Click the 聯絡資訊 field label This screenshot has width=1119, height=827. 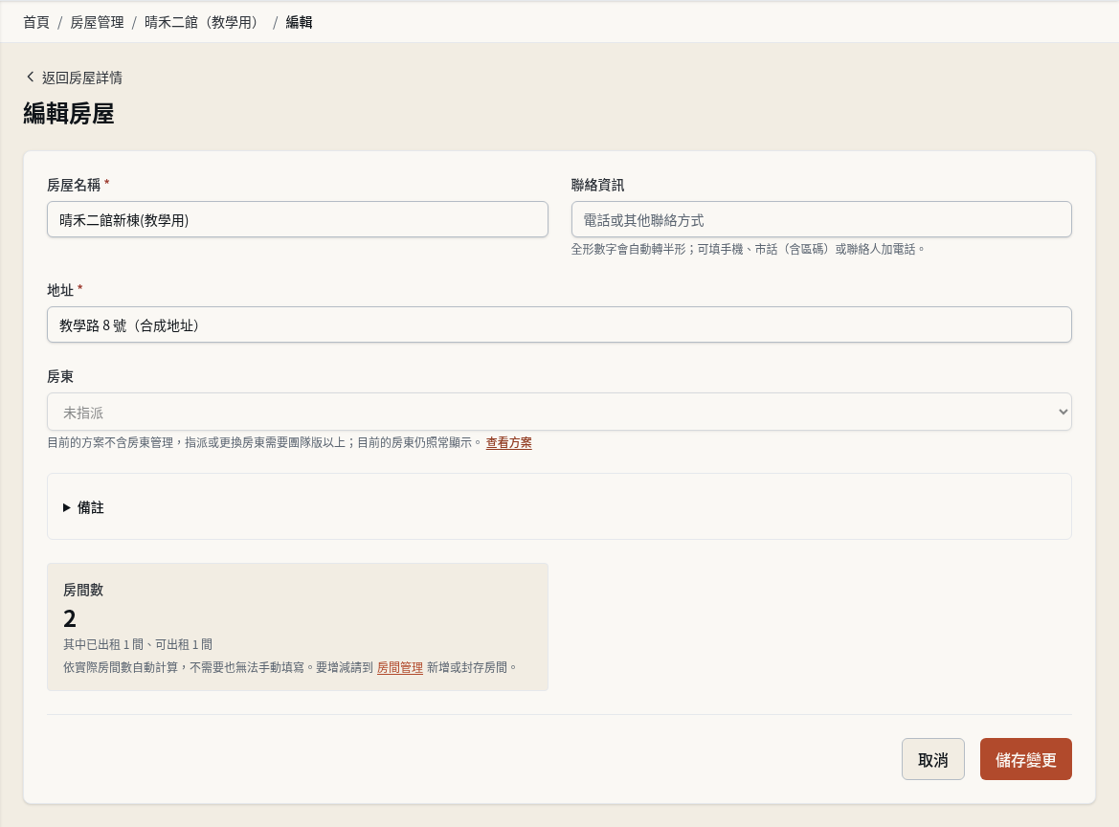coord(597,185)
